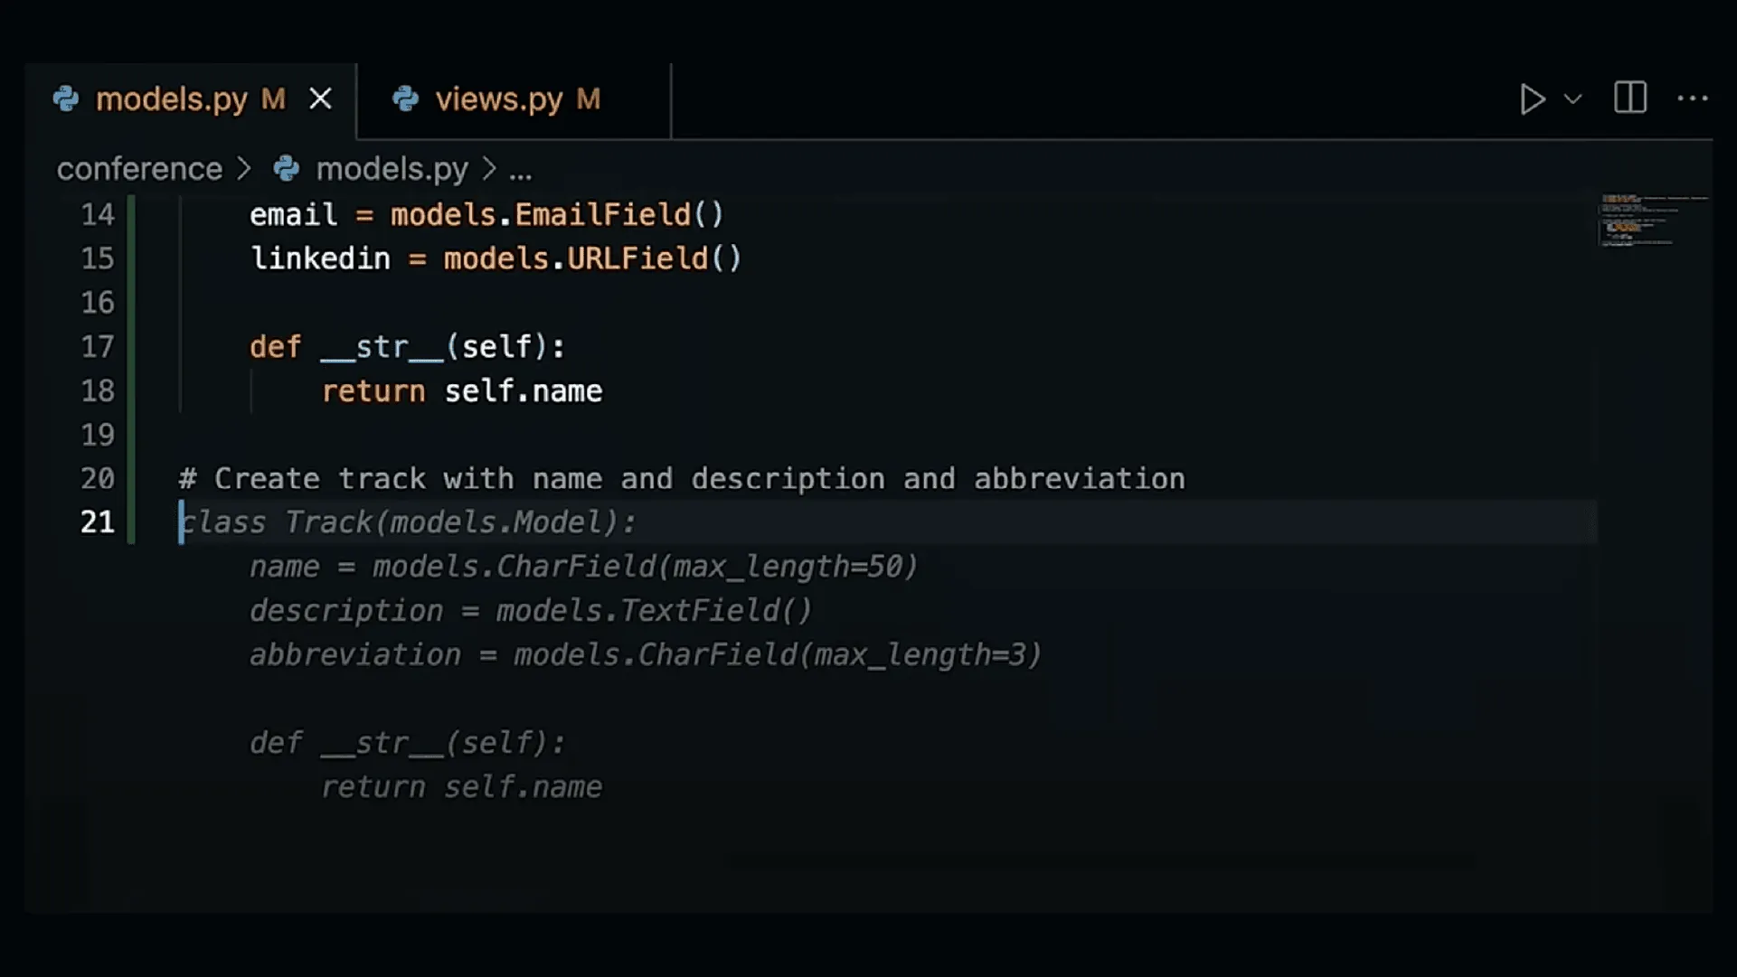Close the models.py tab

coord(320,99)
